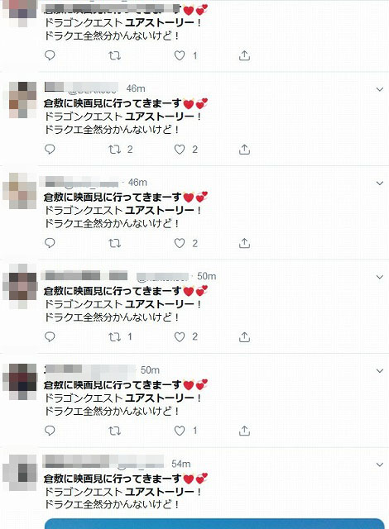
Task: Open the 54m tweet's chevron menu
Action: (380, 465)
